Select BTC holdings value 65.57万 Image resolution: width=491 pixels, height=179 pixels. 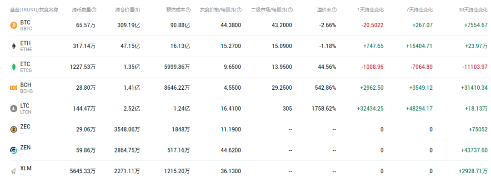(x=86, y=26)
